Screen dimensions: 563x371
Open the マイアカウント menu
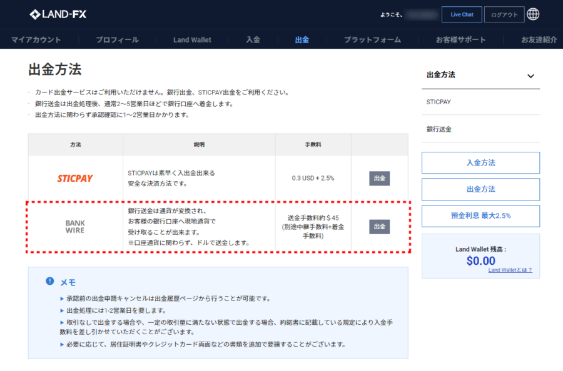[x=36, y=40]
